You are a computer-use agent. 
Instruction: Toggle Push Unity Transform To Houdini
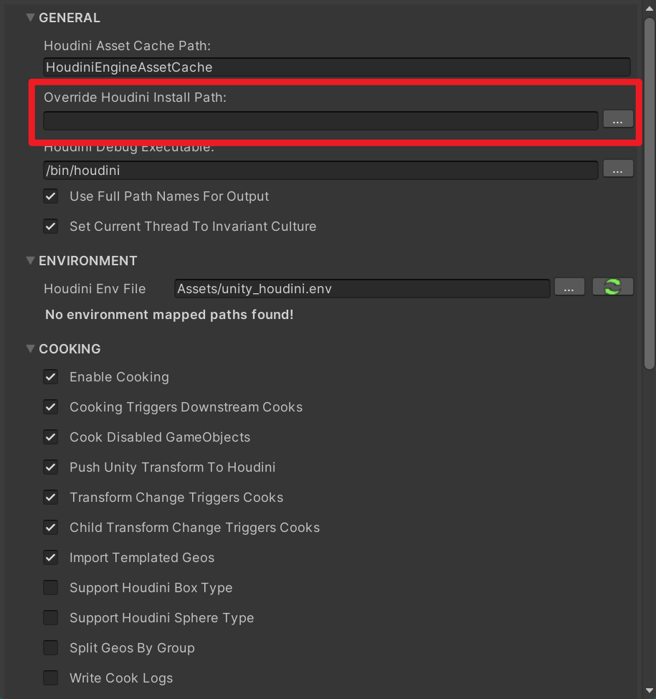point(50,467)
